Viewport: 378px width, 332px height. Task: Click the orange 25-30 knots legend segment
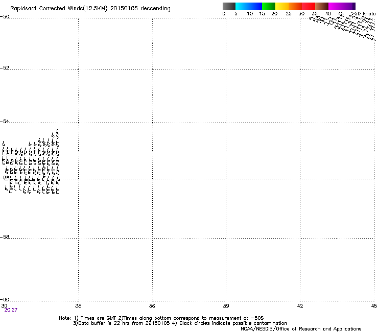click(295, 6)
